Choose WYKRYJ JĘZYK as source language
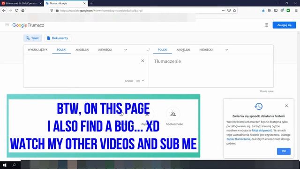The image size is (300, 169). (x=37, y=50)
